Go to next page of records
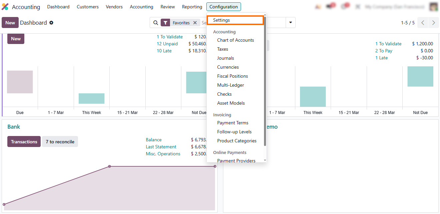This screenshot has height=214, width=440. click(x=433, y=23)
